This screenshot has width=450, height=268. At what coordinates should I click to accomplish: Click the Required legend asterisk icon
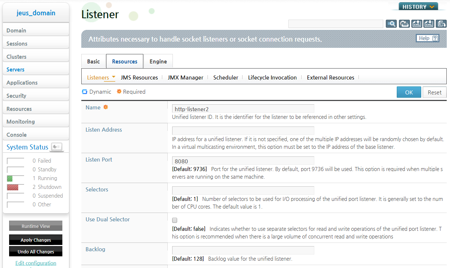pyautogui.click(x=119, y=92)
